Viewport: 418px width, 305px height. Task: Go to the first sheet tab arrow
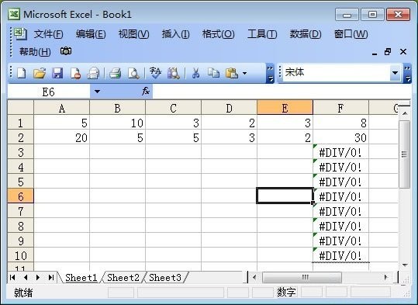[x=12, y=278]
